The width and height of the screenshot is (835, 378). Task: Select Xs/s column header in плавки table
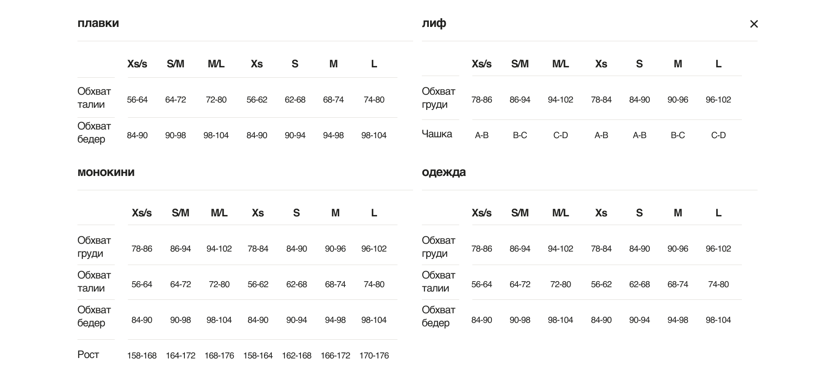pos(137,64)
